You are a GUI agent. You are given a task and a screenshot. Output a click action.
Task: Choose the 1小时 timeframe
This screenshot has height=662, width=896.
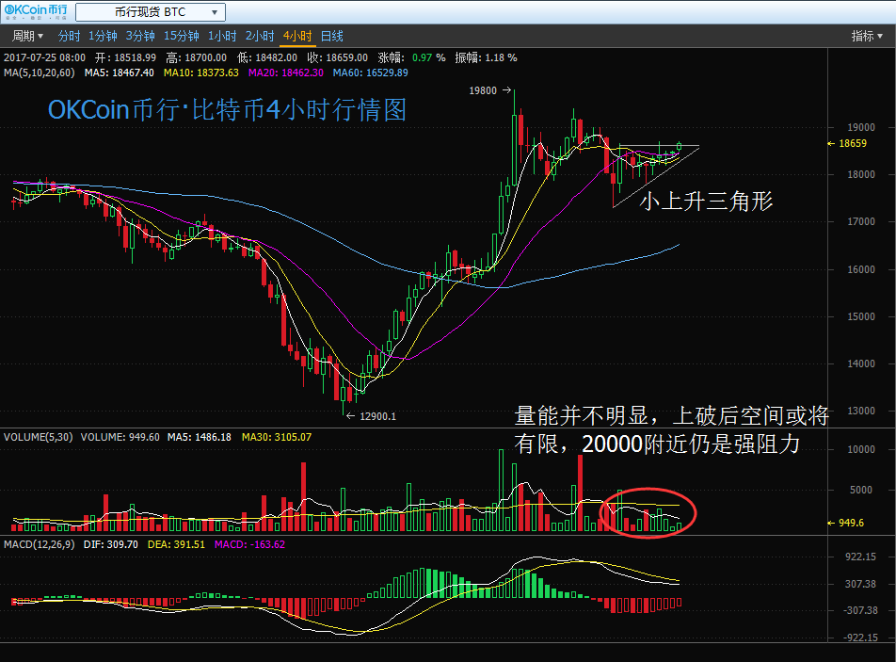tap(222, 37)
